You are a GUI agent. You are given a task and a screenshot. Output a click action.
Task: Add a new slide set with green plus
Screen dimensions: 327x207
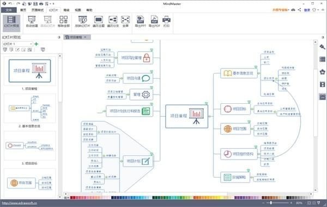click(37, 44)
